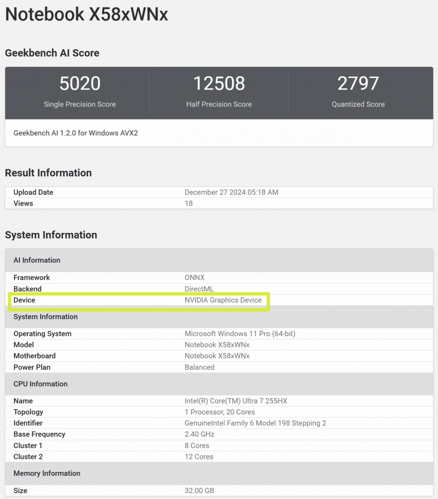Click the 8 Cores value

(197, 446)
